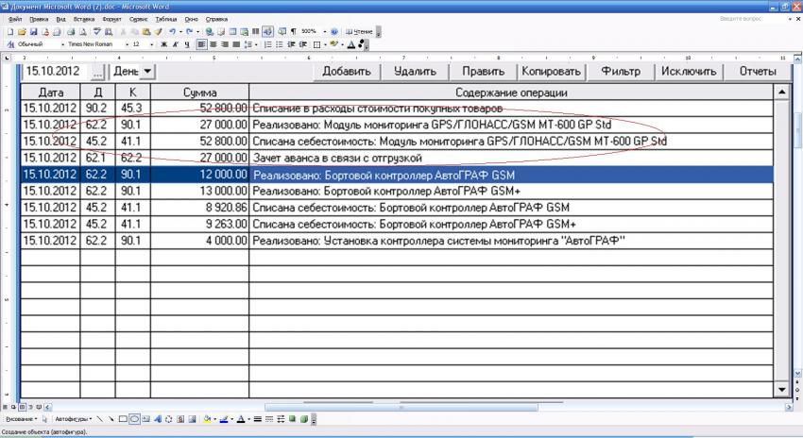The image size is (803, 438).
Task: Click the Center alignment icon
Action: click(x=213, y=43)
